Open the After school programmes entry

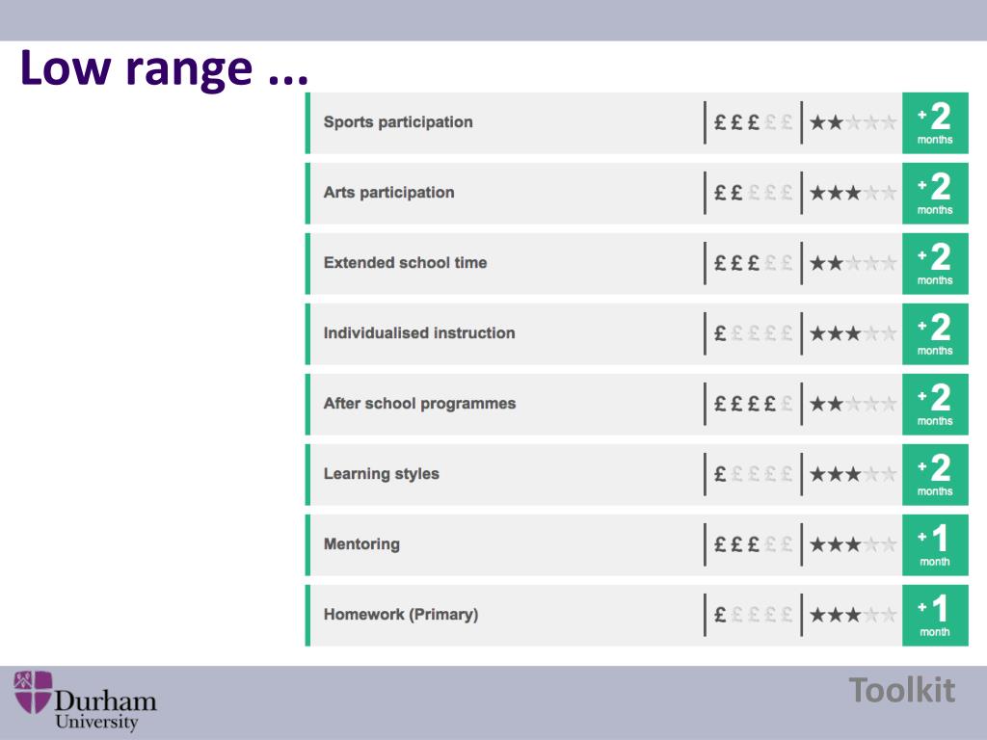[636, 405]
